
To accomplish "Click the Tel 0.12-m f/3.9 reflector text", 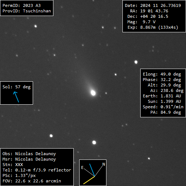I will (x=37, y=170).
